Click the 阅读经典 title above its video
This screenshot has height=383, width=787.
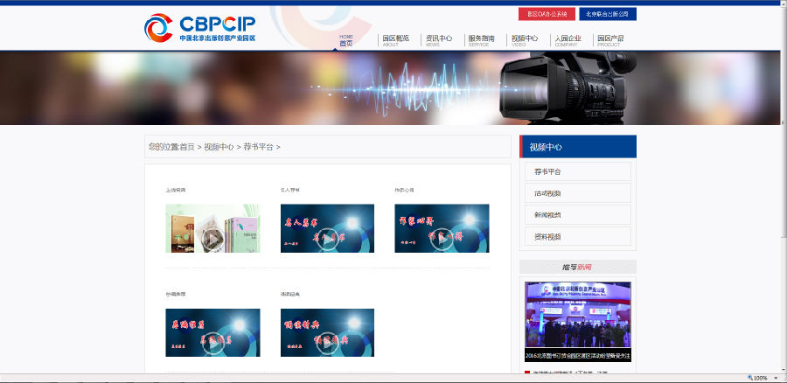tap(290, 294)
